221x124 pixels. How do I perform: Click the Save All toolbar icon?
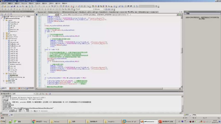[14, 6]
